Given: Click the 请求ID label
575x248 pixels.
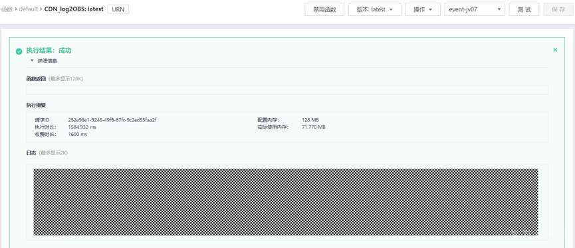Looking at the screenshot, I should point(42,119).
